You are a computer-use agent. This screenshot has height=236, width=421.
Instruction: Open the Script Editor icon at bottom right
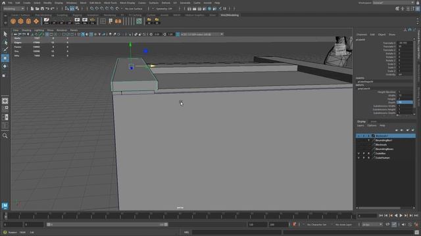[416, 232]
